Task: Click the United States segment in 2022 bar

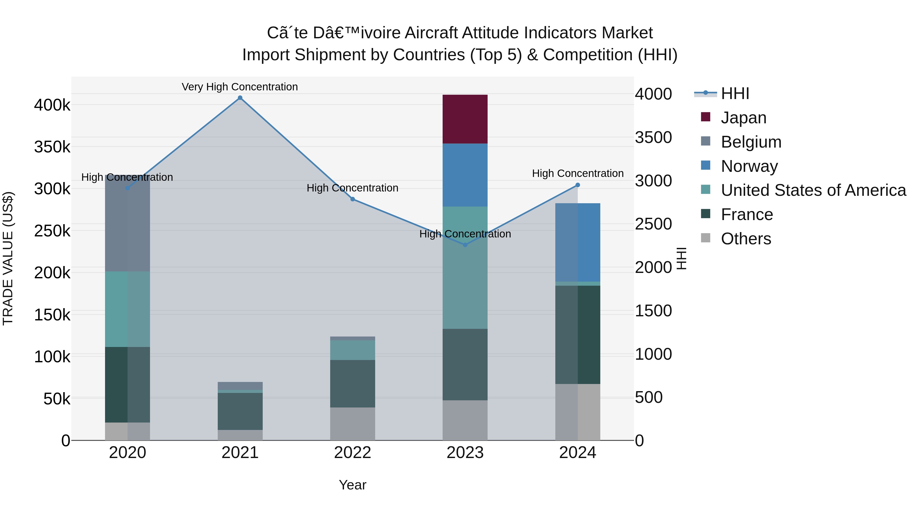Action: pos(352,350)
